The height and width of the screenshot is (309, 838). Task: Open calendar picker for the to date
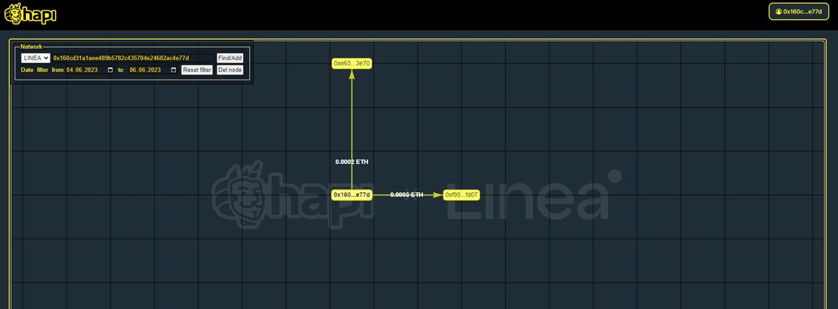pos(174,70)
